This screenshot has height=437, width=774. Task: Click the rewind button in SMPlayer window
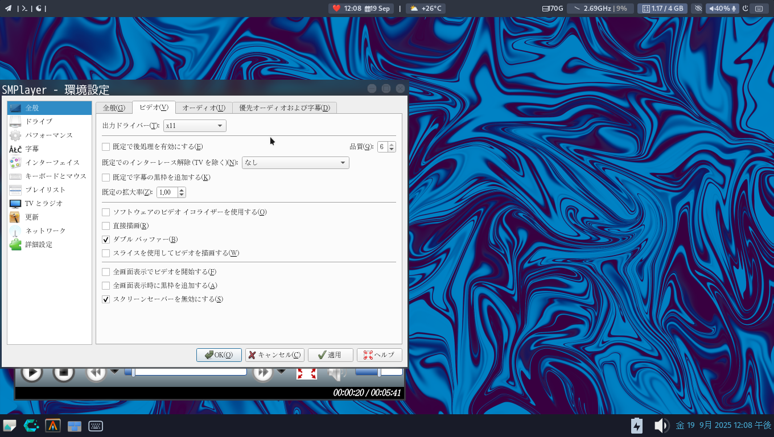tap(96, 373)
